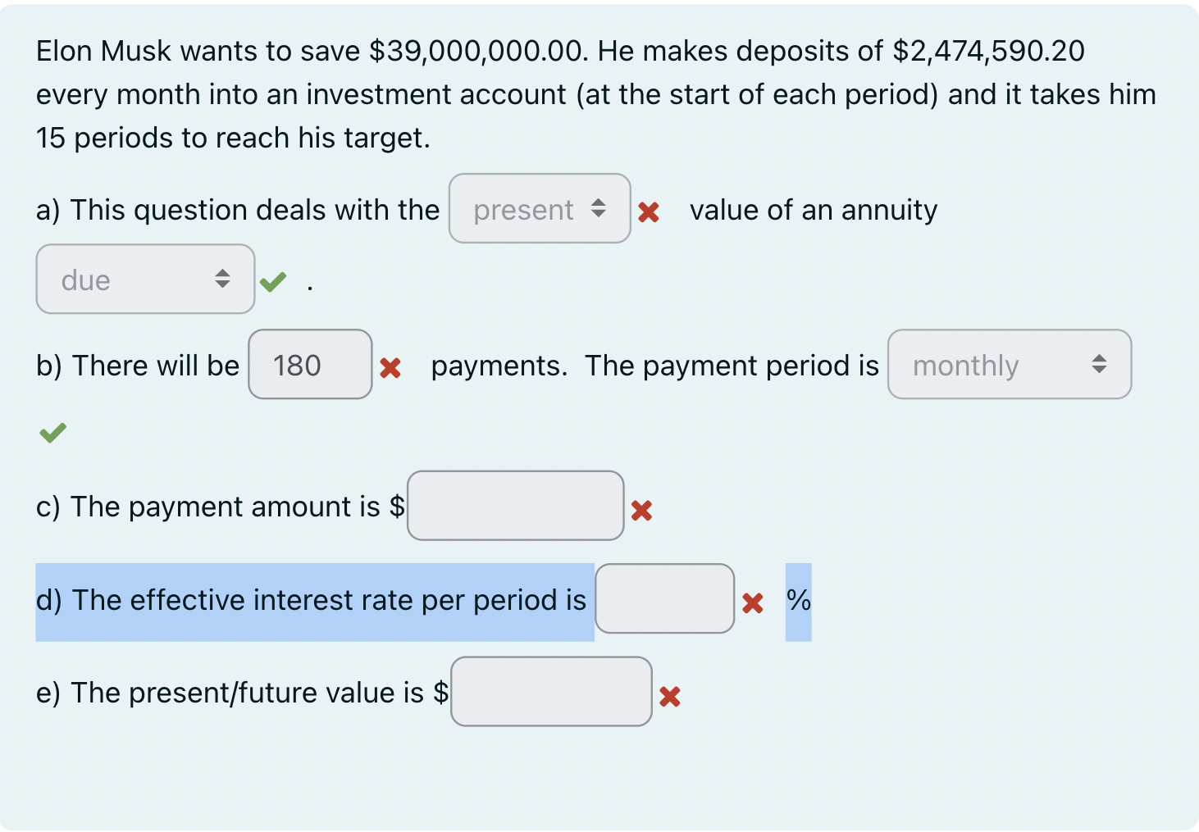The width and height of the screenshot is (1199, 832).
Task: Select the 180 payments input box
Action: coord(309,365)
